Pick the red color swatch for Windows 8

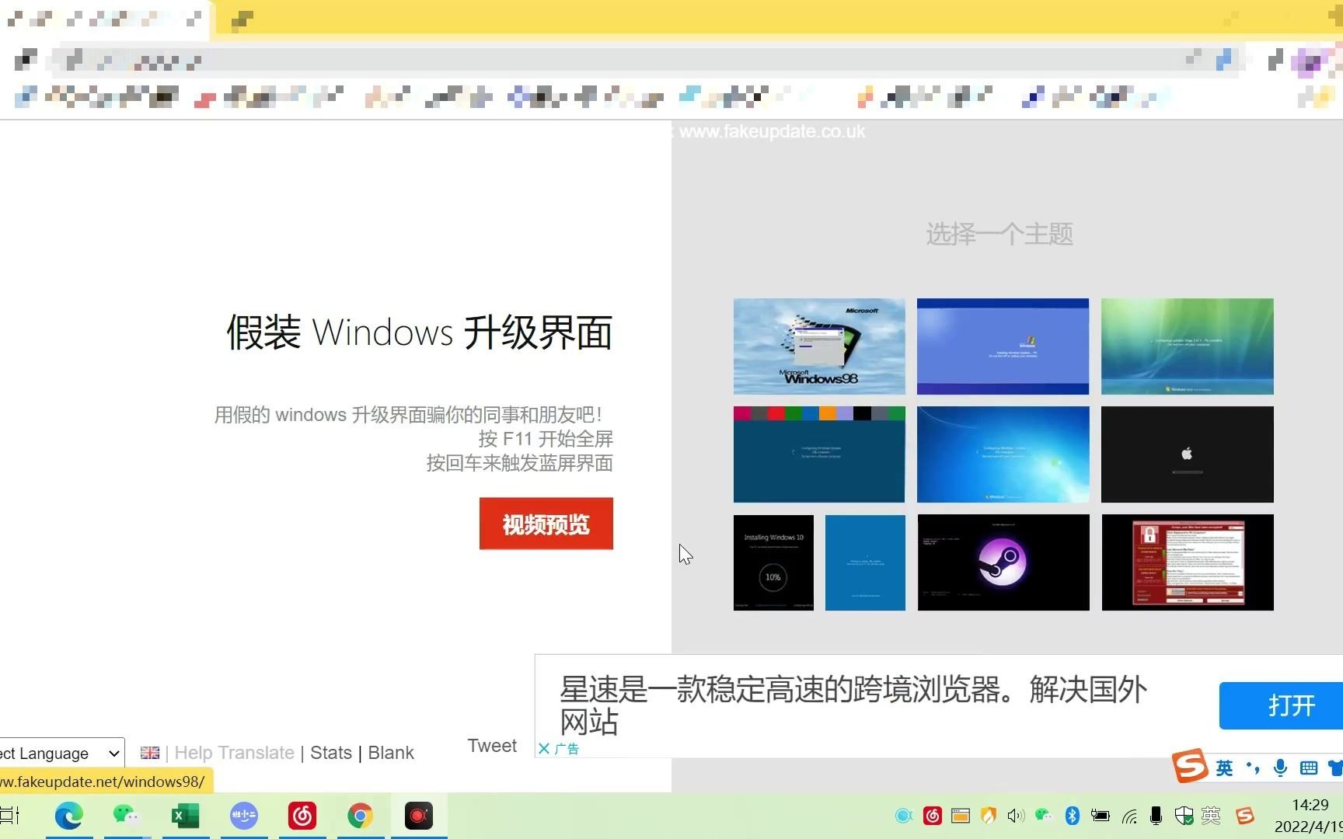click(776, 413)
